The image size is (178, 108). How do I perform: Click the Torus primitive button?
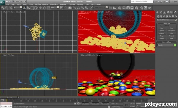point(162,36)
